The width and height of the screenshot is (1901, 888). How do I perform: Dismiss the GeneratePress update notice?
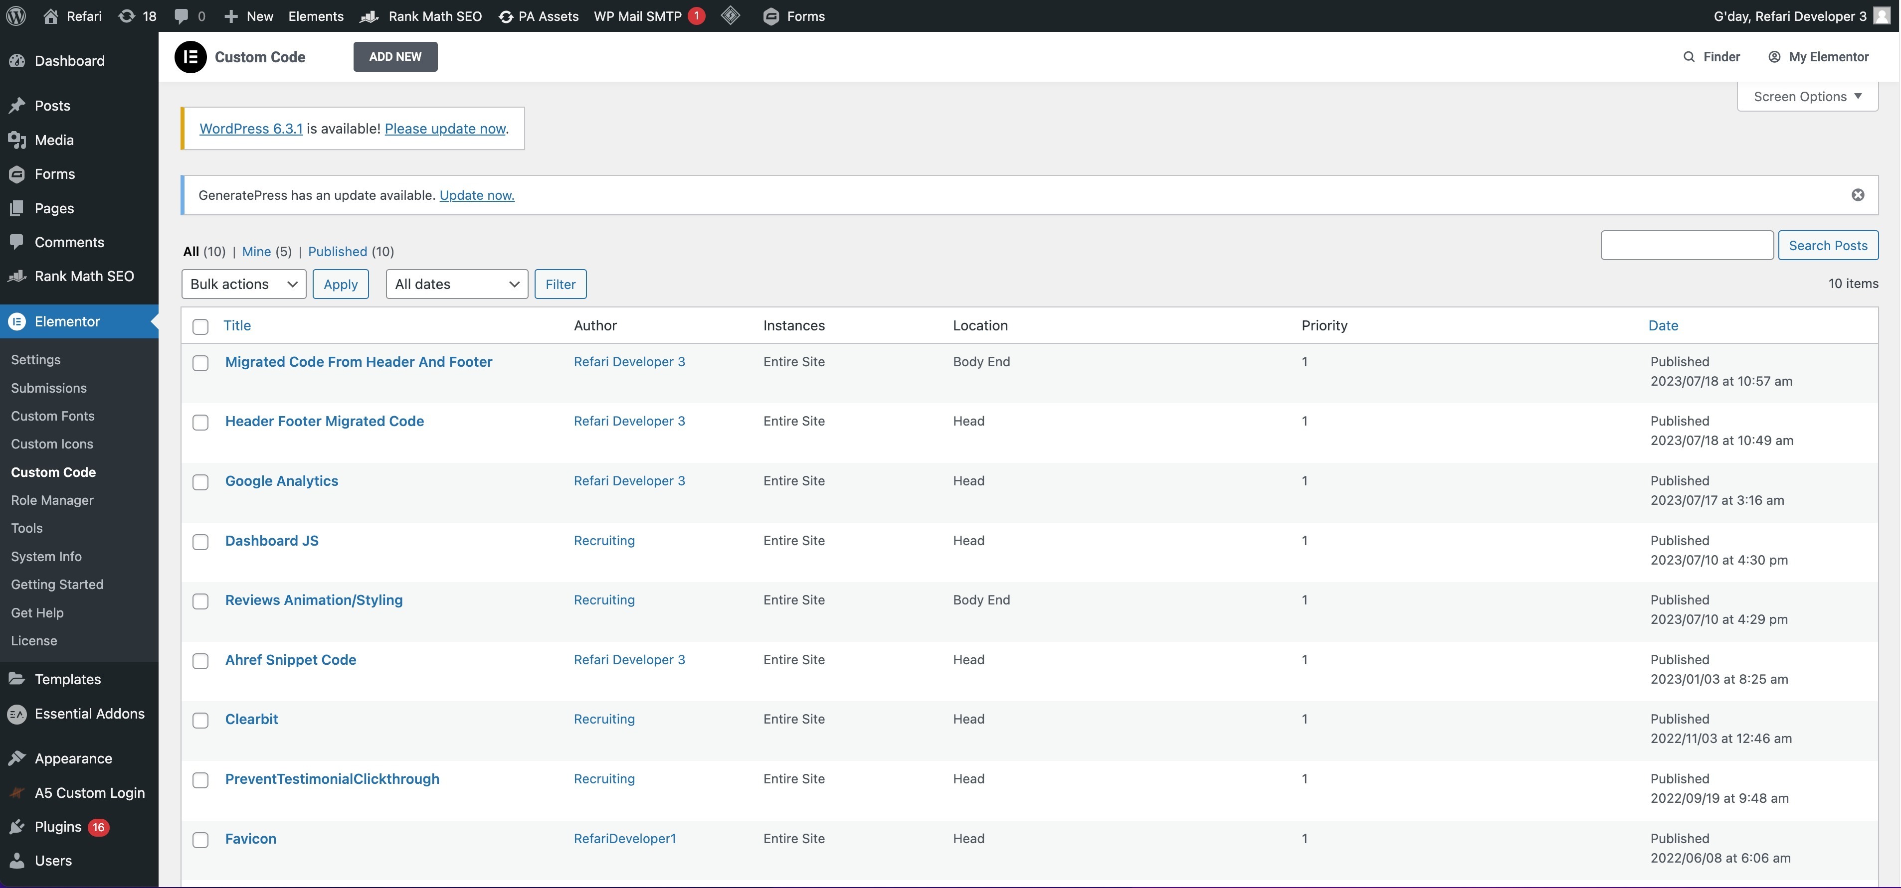click(x=1858, y=195)
